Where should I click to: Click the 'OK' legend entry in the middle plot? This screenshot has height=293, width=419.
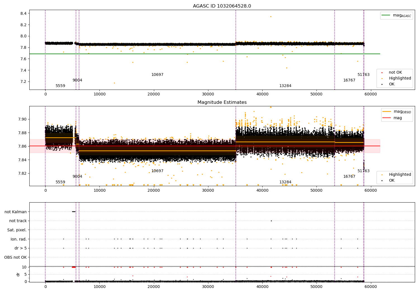tap(388, 181)
